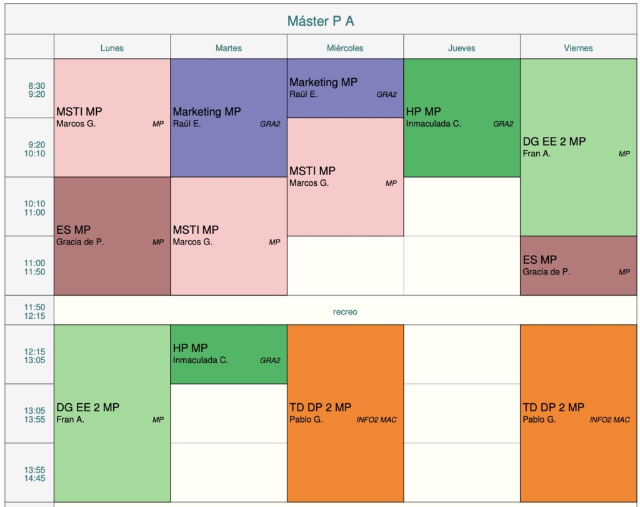Select the Lunes column header
The image size is (640, 507).
(112, 48)
